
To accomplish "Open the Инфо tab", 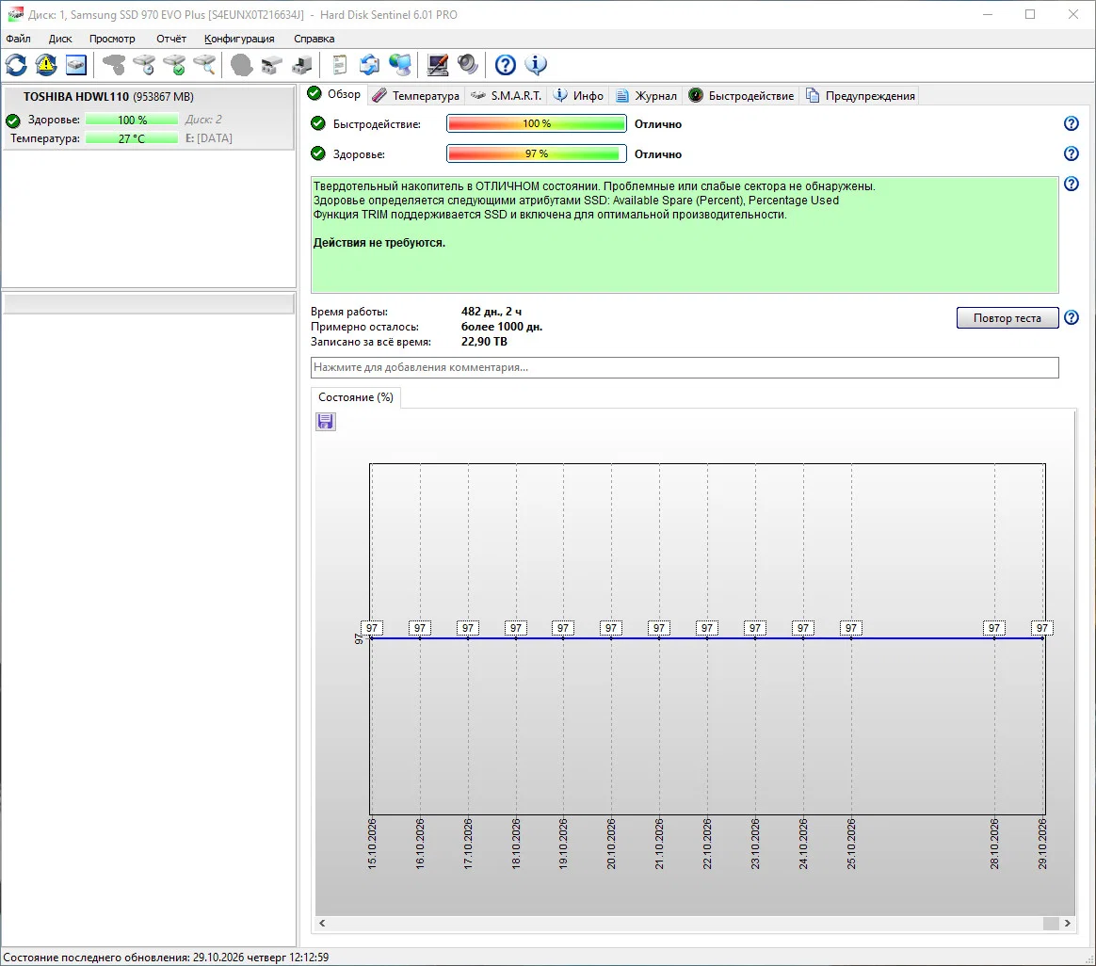I will click(x=579, y=96).
